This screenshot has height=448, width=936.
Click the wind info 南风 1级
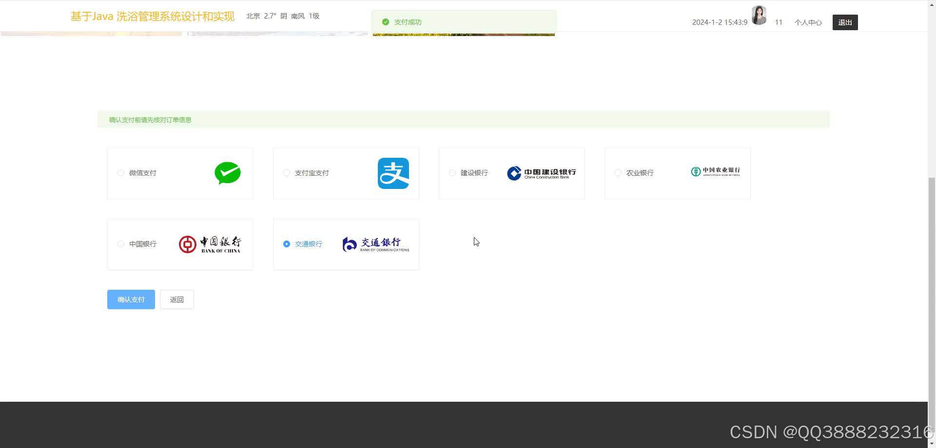[305, 16]
